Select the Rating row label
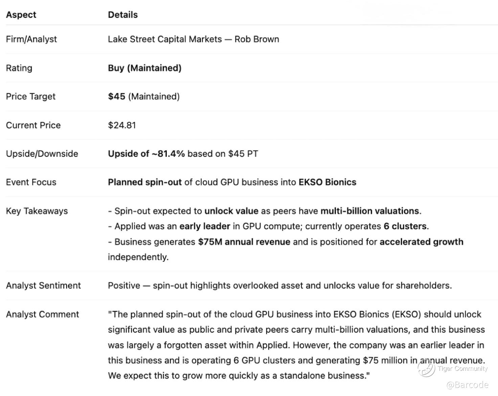 [x=19, y=68]
